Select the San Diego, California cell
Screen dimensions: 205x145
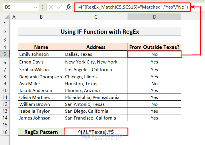pos(96,111)
